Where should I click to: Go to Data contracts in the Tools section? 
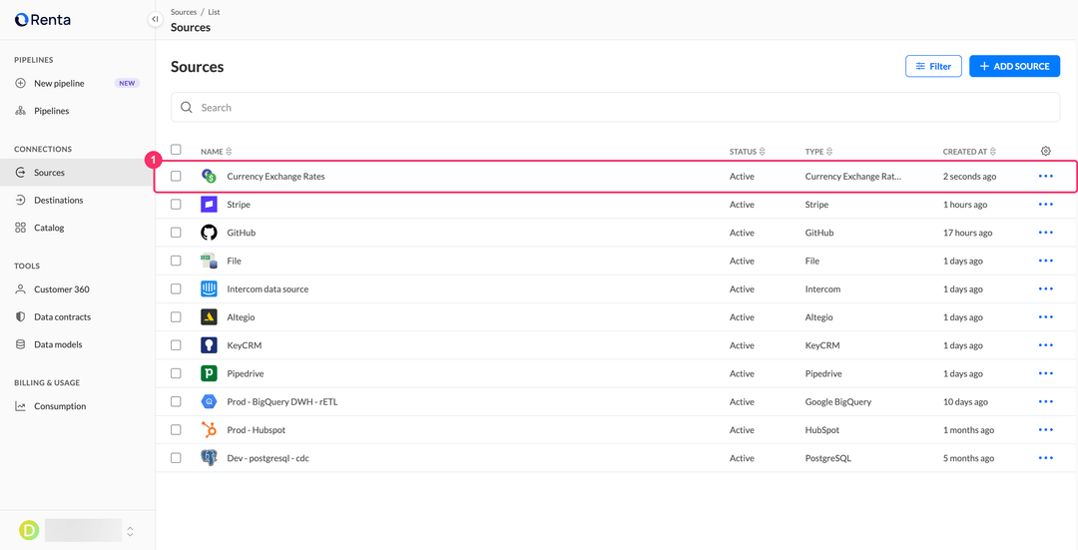[62, 317]
